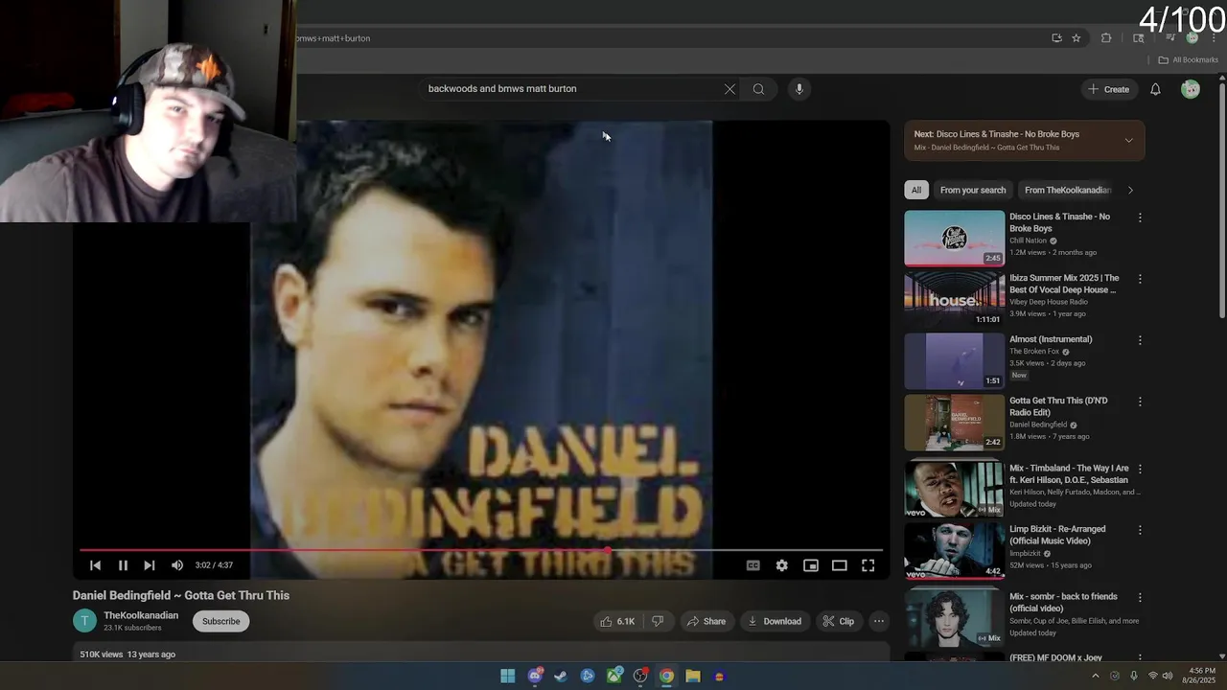Clear the search query with X
The width and height of the screenshot is (1227, 690).
(729, 89)
